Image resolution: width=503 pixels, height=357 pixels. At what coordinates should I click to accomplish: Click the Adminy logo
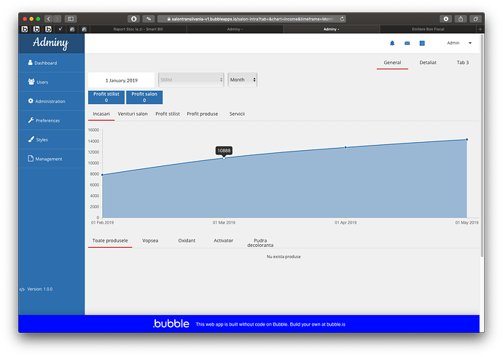click(51, 43)
